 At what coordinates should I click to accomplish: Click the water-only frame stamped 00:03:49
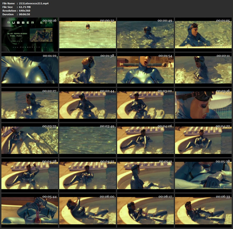click(87, 140)
